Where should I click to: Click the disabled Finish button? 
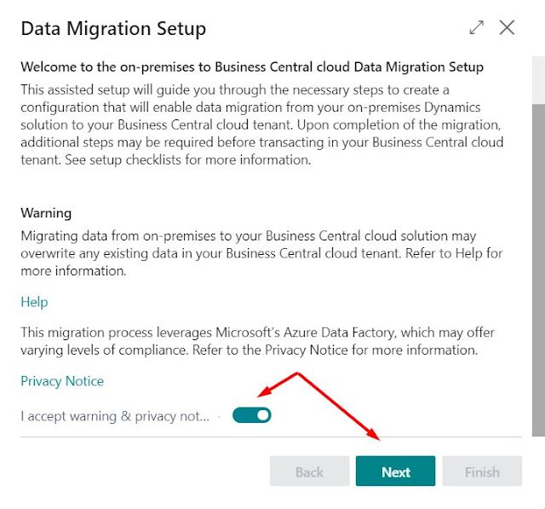tap(482, 471)
